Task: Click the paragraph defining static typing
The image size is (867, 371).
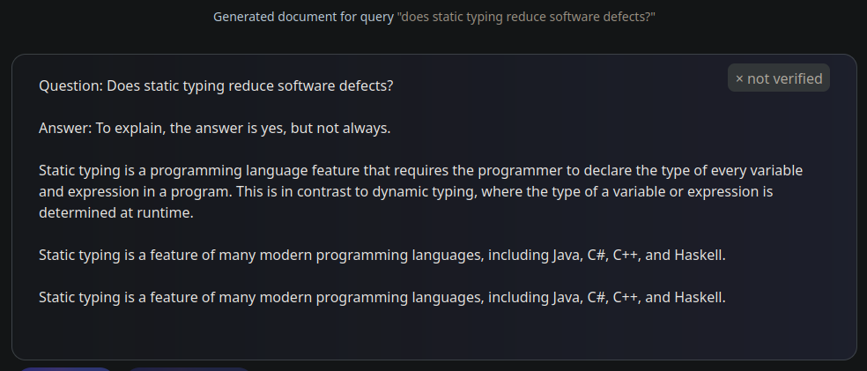Action: pos(421,192)
